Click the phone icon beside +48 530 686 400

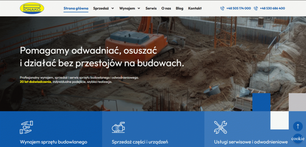(256, 9)
